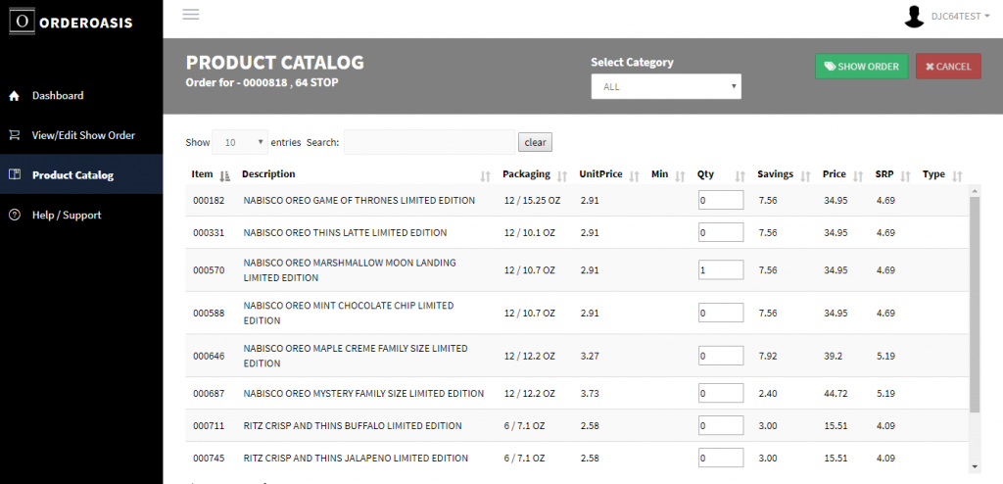Open the Show entries count dropdown

coord(240,142)
